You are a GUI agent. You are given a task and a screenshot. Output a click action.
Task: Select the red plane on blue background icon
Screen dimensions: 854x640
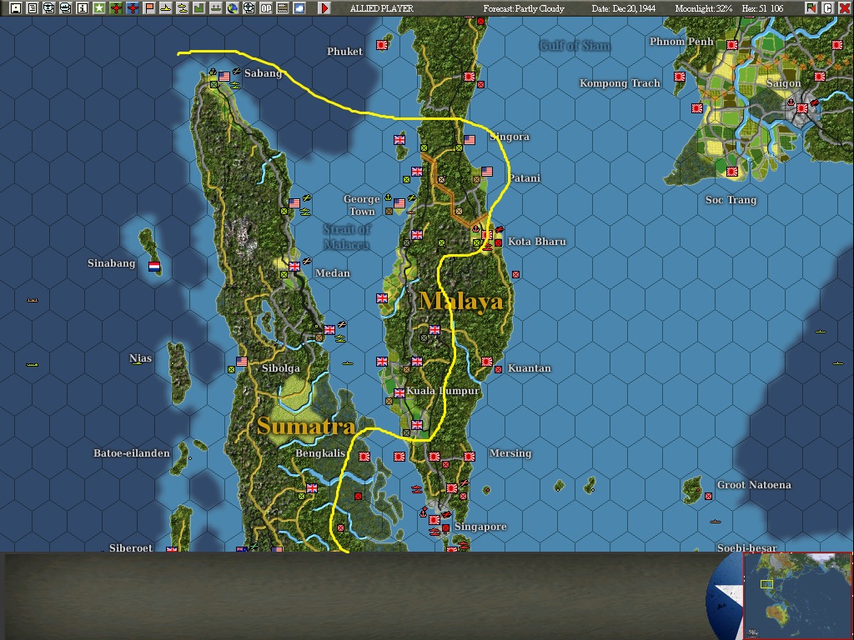[133, 8]
